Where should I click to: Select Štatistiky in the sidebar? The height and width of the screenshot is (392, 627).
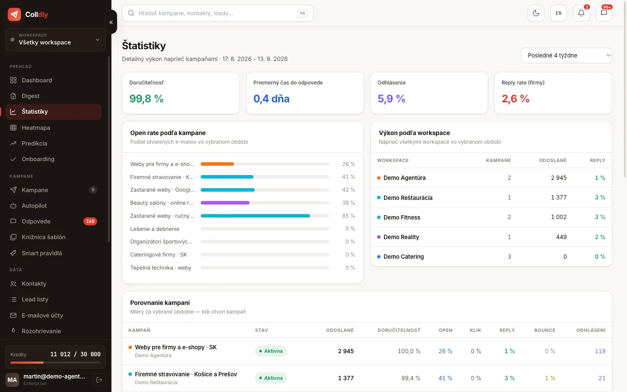(x=53, y=112)
